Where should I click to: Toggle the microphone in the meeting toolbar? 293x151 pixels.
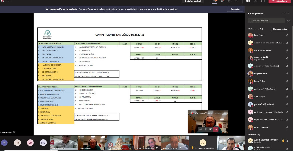pyautogui.click(x=255, y=1)
